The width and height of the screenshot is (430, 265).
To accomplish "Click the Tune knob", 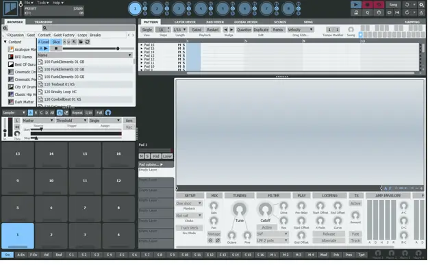I will [x=240, y=210].
